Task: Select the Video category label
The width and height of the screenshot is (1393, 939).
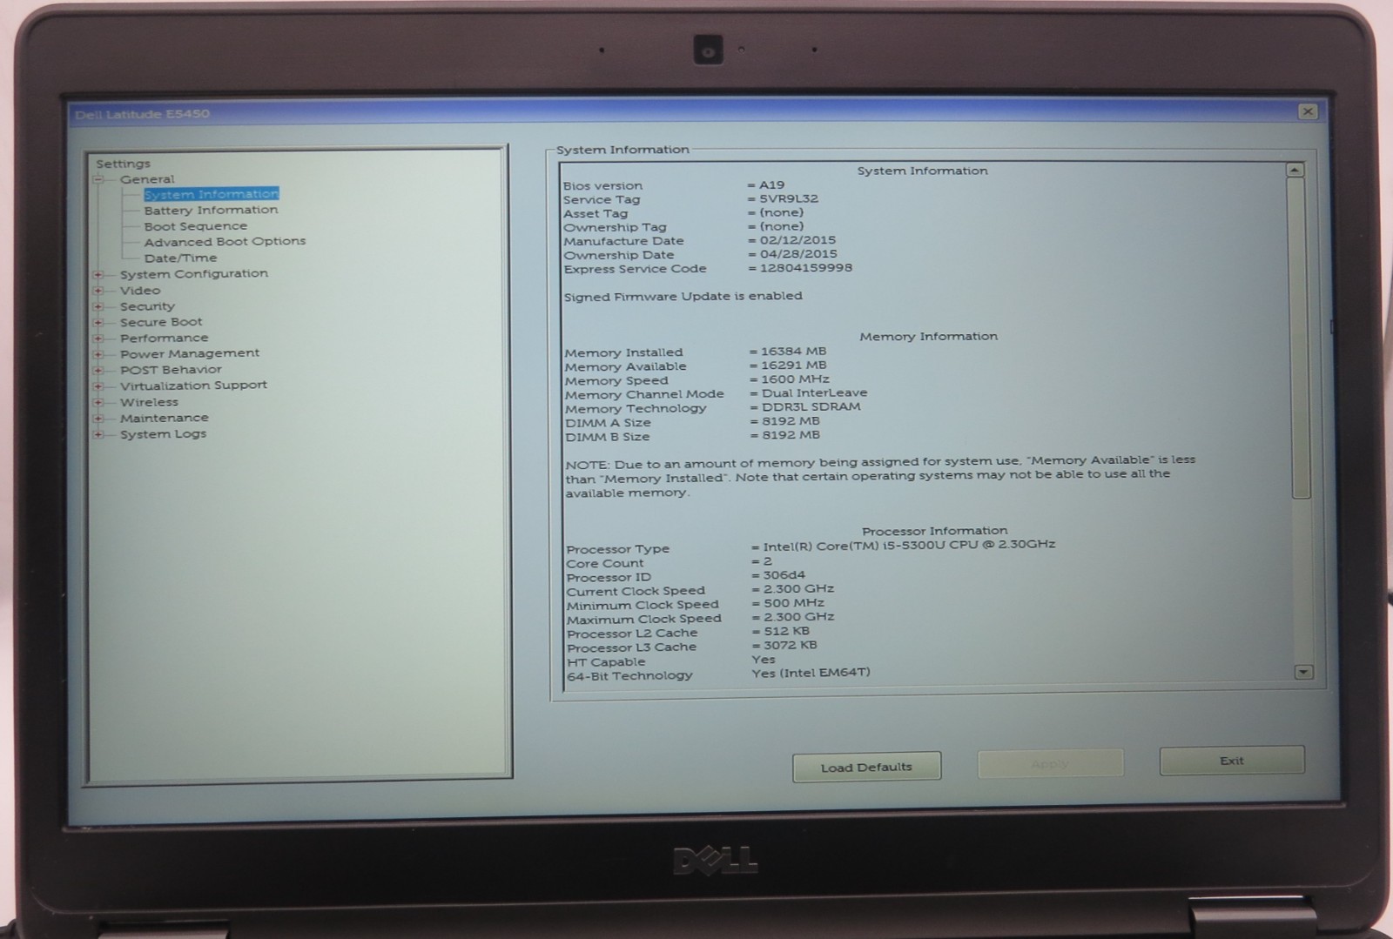Action: click(140, 290)
